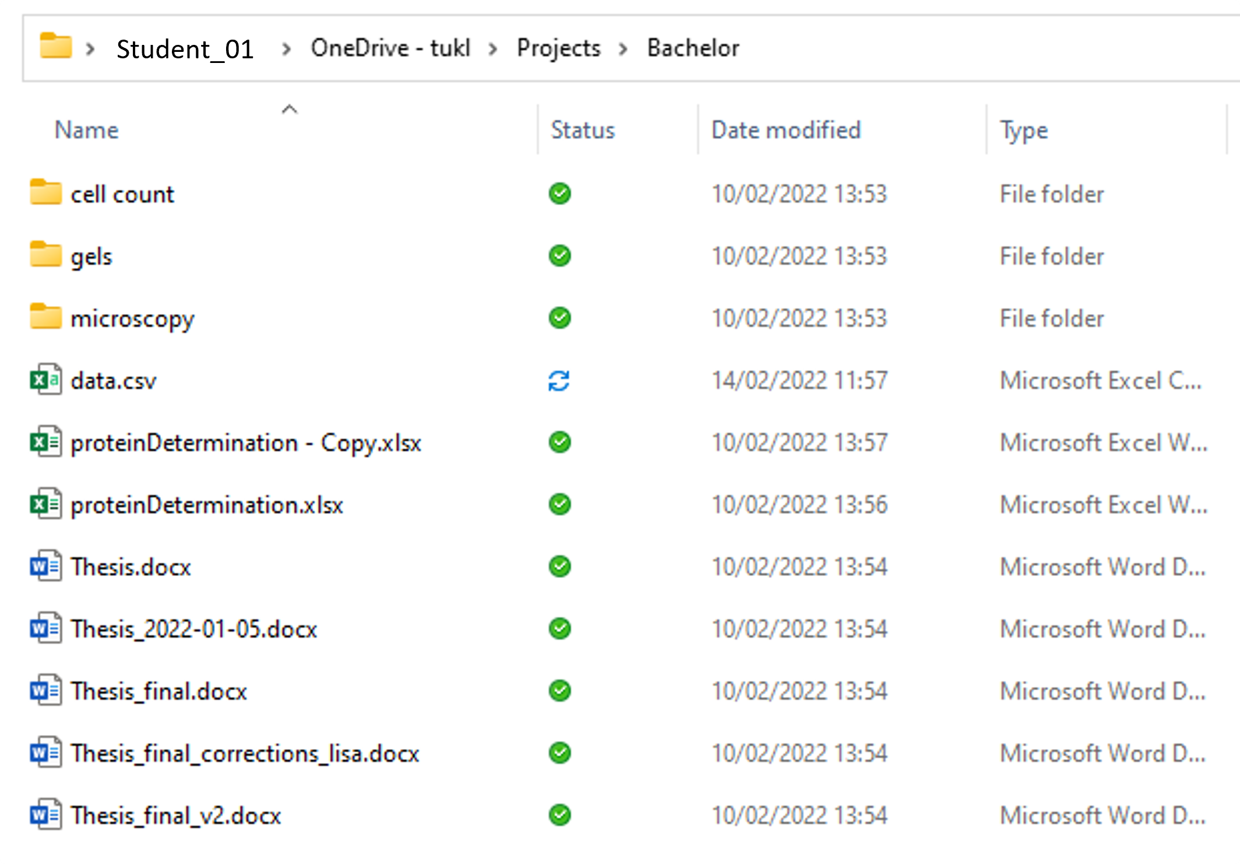Open the cell count folder icon
1240x864 pixels.
coord(47,194)
